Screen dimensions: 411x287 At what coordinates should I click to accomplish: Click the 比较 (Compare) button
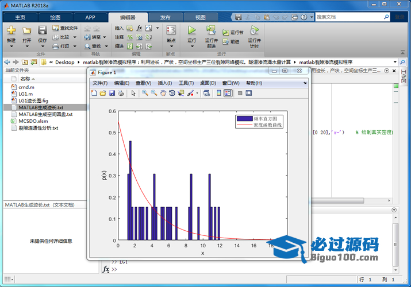pos(62,37)
